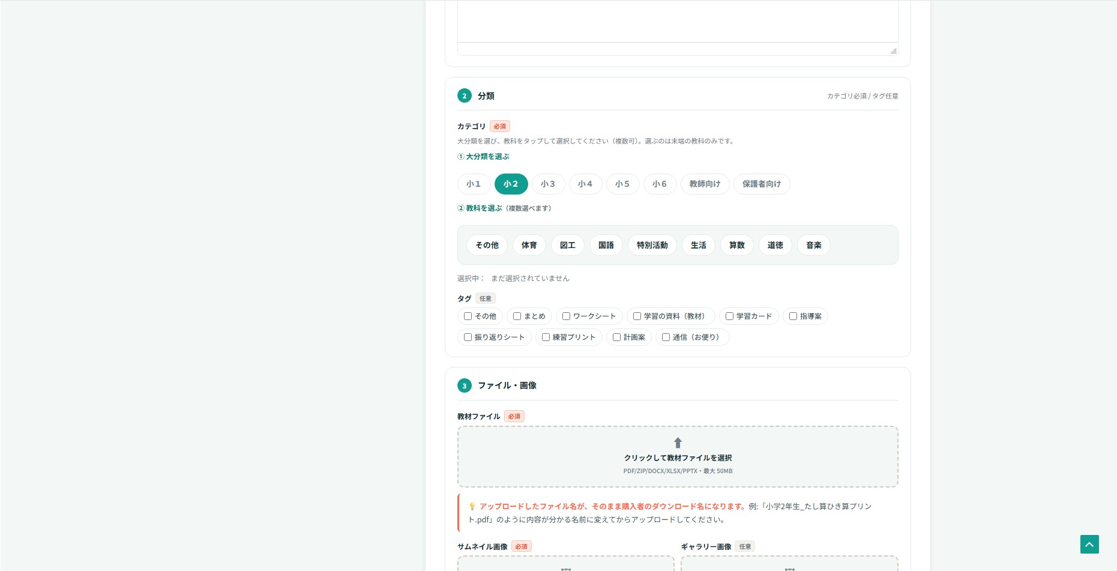Choose the 小4 grade pill
Screen dimensions: 1117x571
[585, 184]
